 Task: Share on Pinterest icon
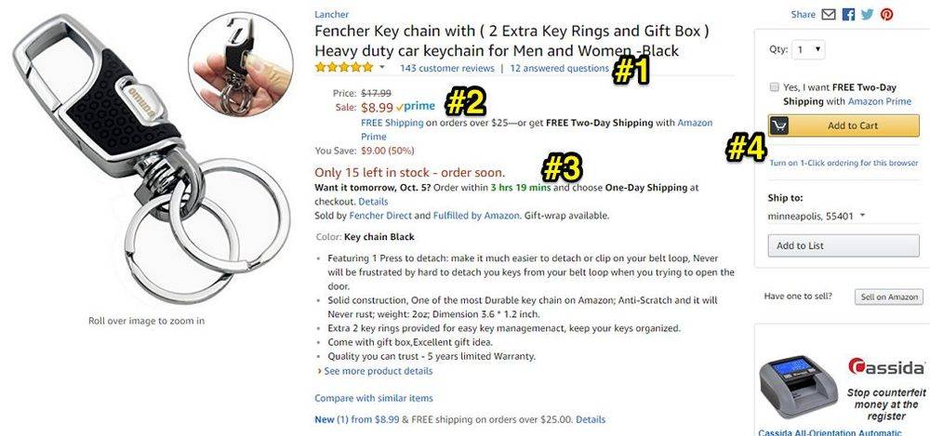tap(886, 14)
